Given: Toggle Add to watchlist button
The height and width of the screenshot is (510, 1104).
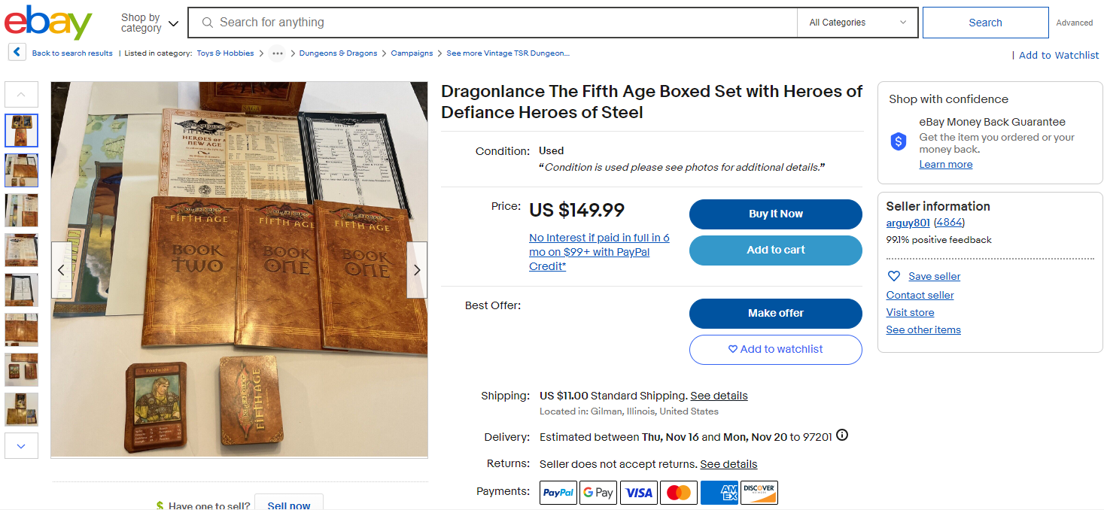Looking at the screenshot, I should (775, 350).
